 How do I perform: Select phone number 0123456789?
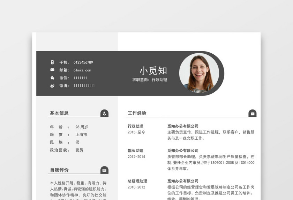click(83, 62)
